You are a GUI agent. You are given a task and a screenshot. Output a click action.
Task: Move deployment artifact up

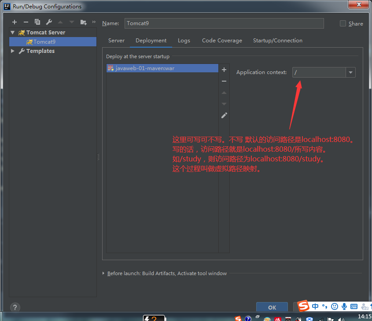tap(224, 93)
